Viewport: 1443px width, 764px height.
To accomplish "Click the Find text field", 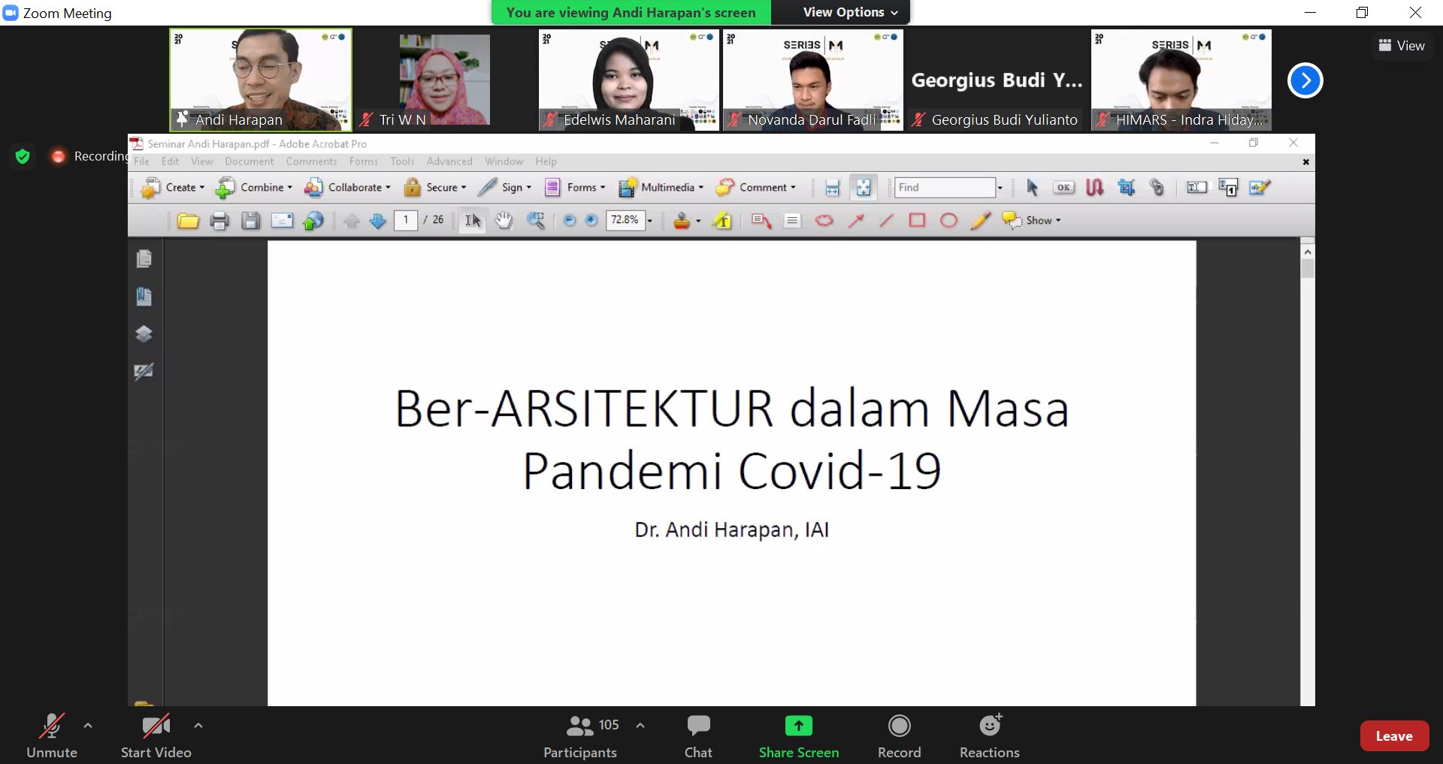I will tap(944, 188).
